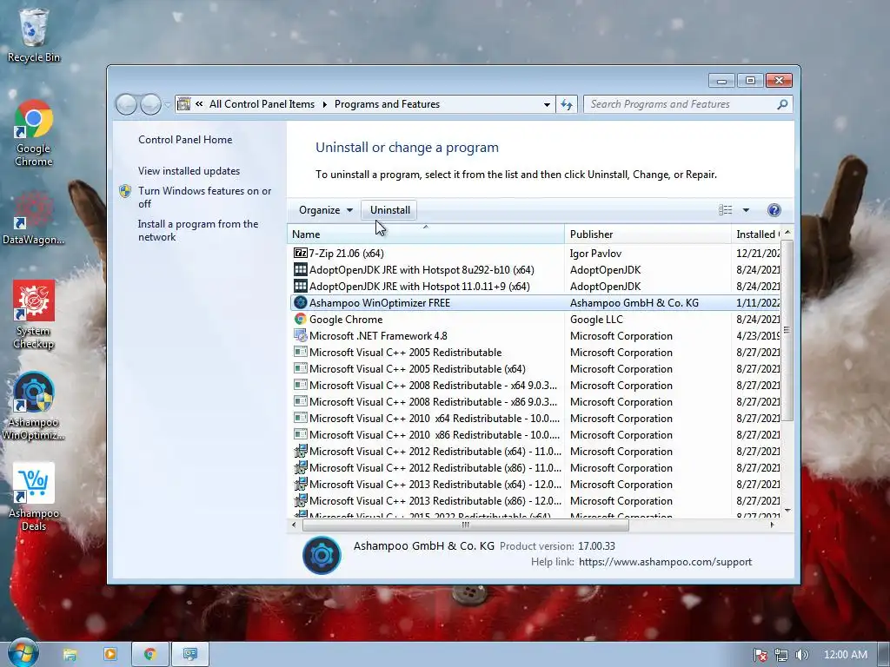Click the Control Panel taskbar button

[x=190, y=655]
